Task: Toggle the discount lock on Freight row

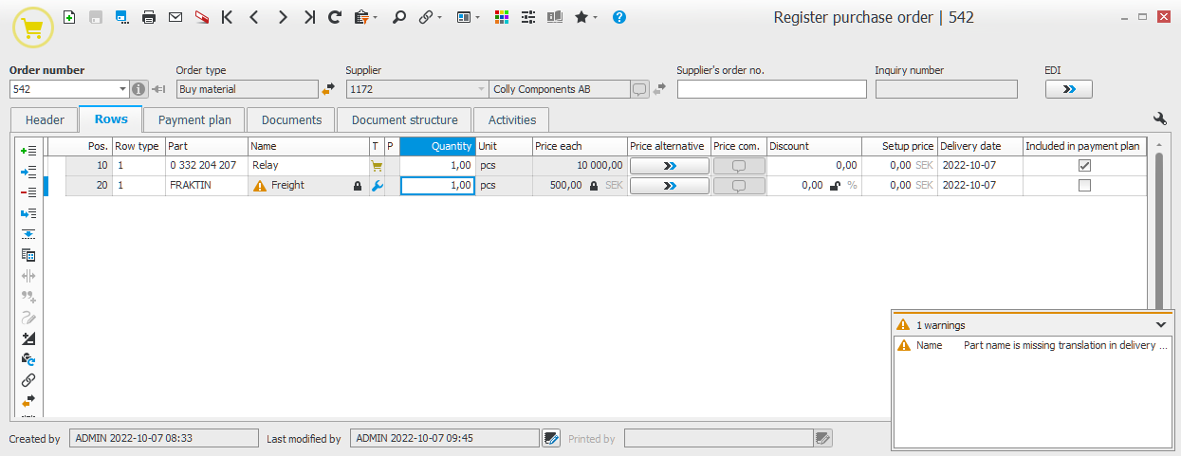Action: coord(835,186)
